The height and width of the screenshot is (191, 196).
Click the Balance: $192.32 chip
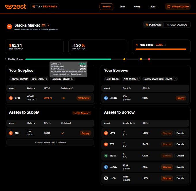pos(19,79)
